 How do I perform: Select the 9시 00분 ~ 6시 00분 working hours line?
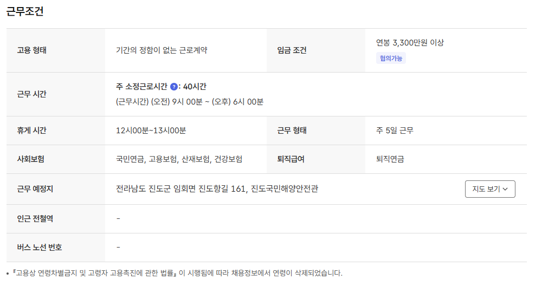click(x=190, y=102)
